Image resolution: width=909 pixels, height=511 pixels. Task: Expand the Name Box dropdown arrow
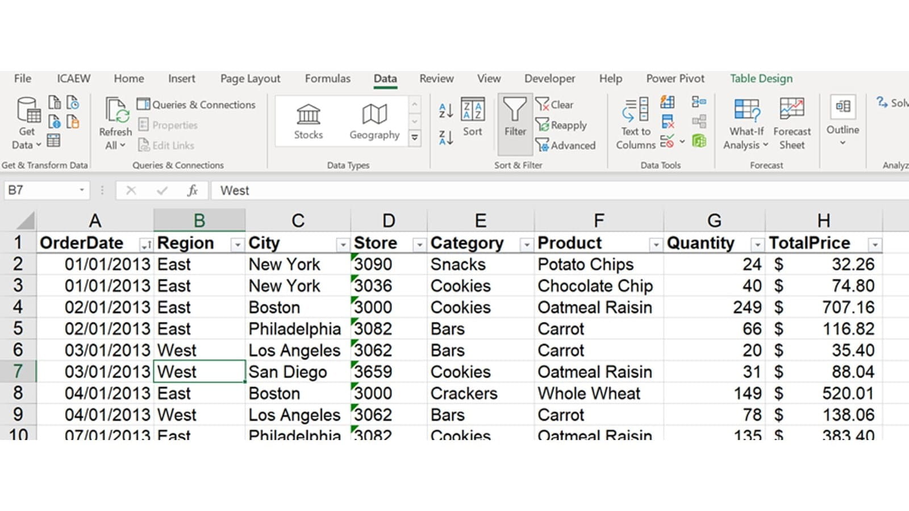click(x=82, y=190)
